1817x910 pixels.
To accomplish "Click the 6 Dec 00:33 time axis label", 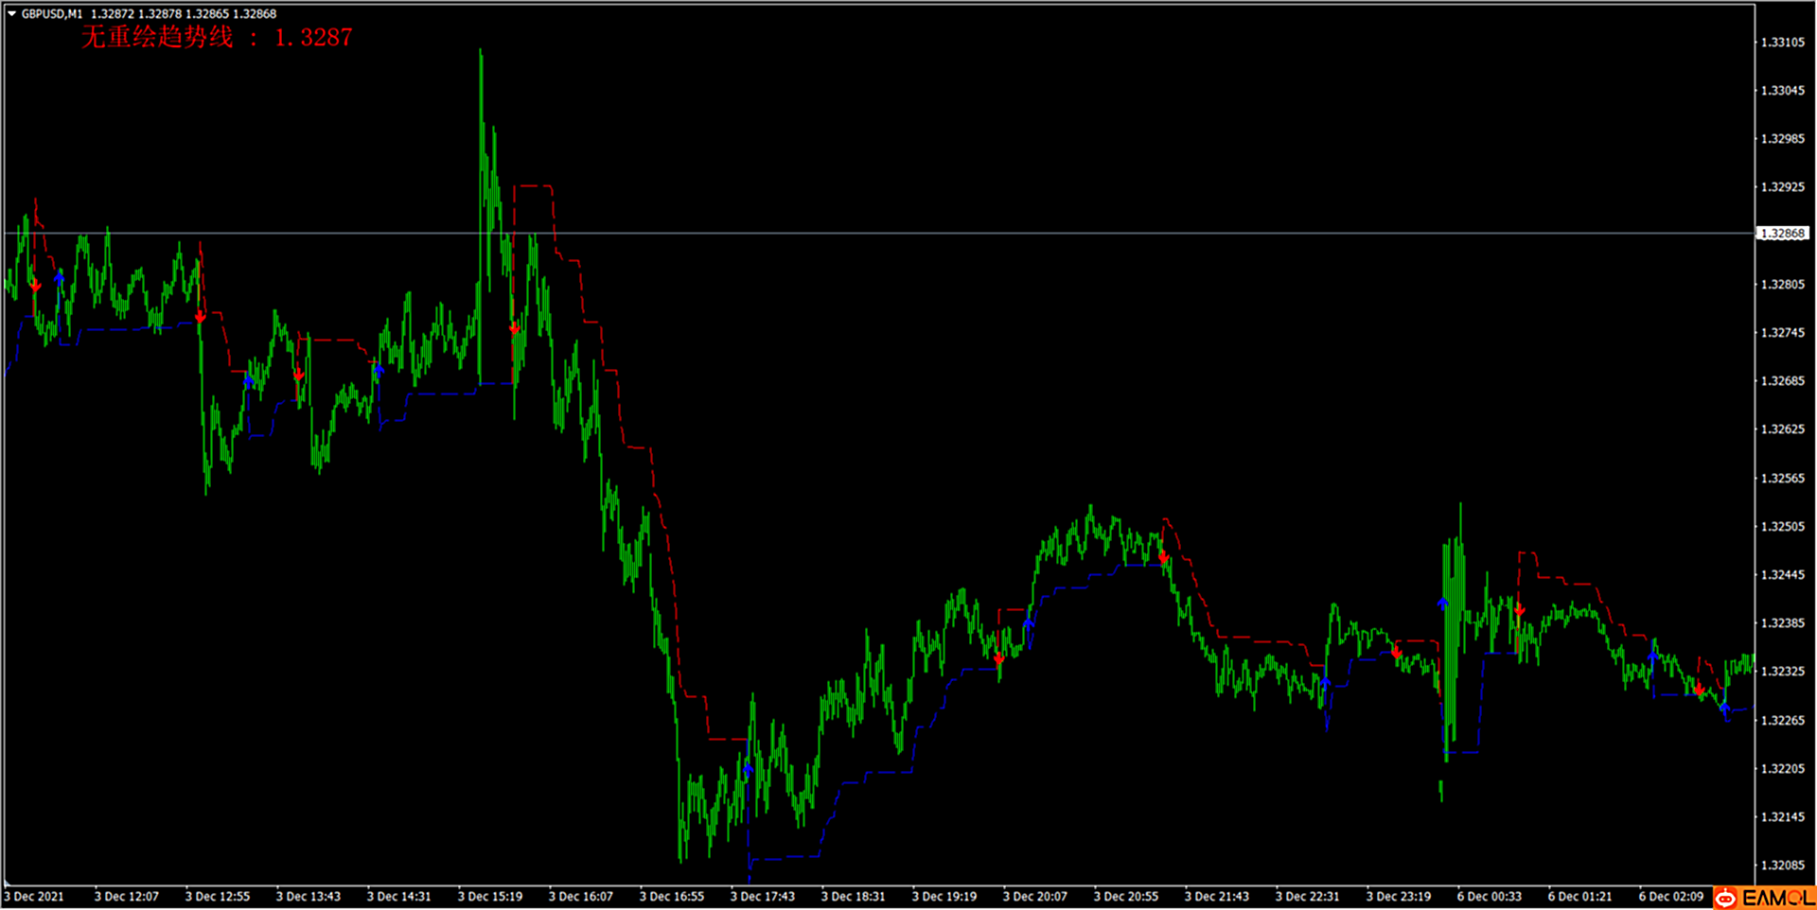I will (1489, 897).
